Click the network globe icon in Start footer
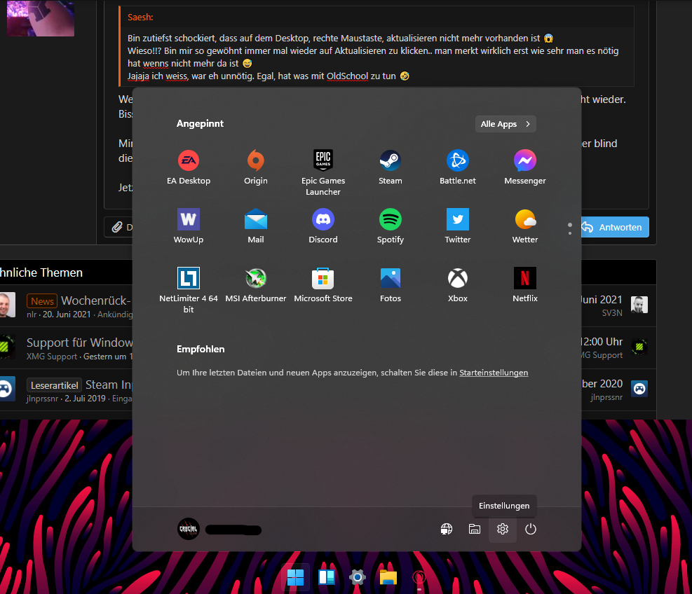This screenshot has width=692, height=594. (x=447, y=529)
